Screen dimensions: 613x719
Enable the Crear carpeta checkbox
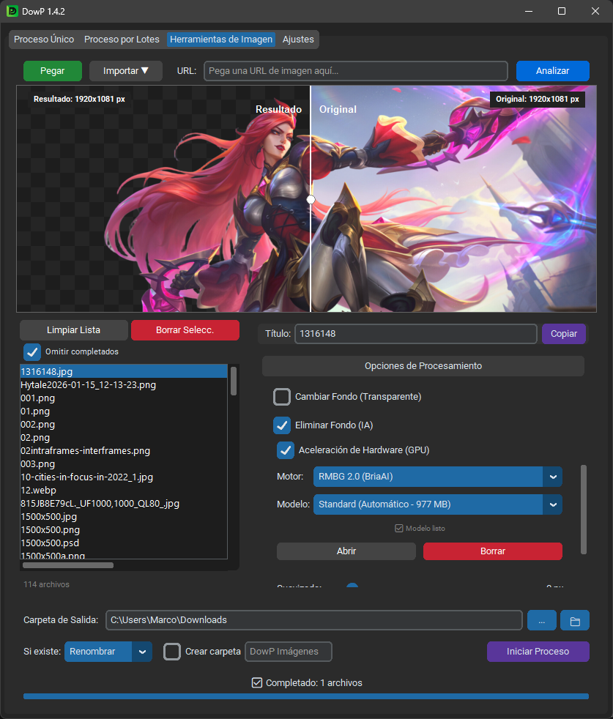click(172, 652)
